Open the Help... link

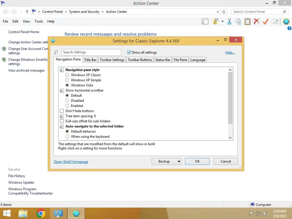[x=230, y=52]
